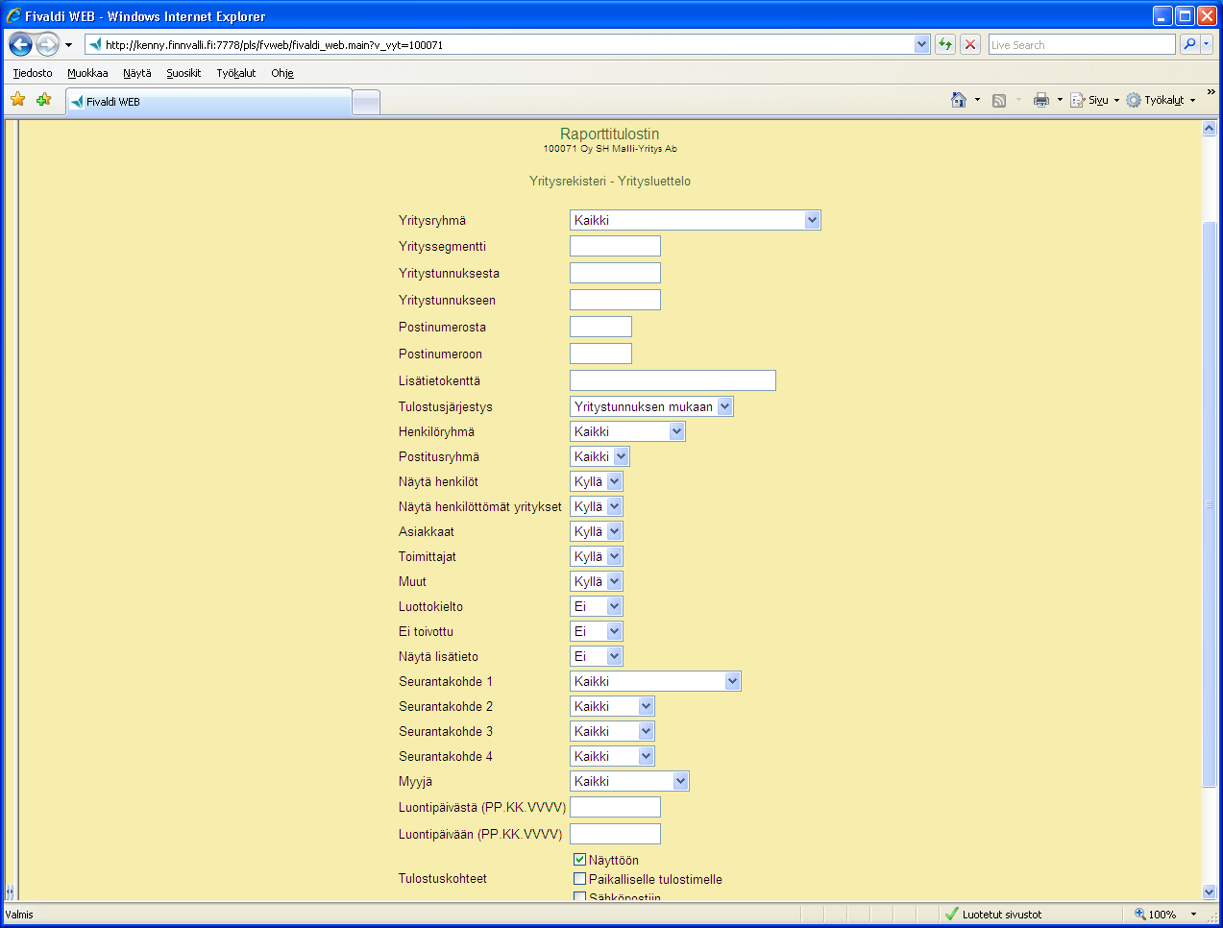
Task: Open Näytä henkilöttömät yritykset dropdown
Action: pyautogui.click(x=597, y=506)
